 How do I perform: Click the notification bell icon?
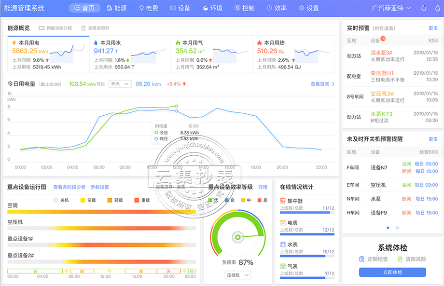coord(424,8)
